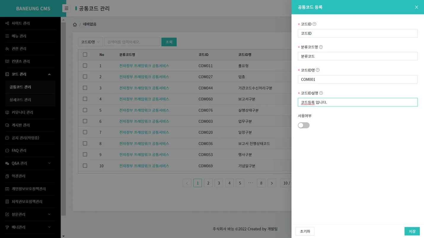424x238 pixels.
Task: Check the select-all checkbox in table header
Action: pyautogui.click(x=85, y=54)
